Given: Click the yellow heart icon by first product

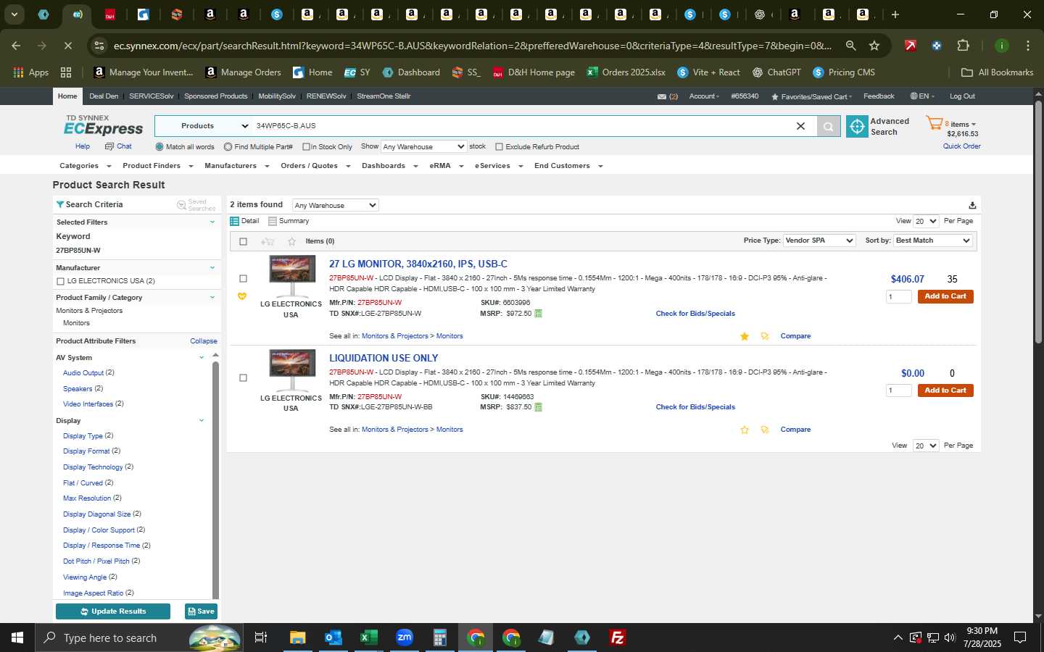Looking at the screenshot, I should 242,296.
